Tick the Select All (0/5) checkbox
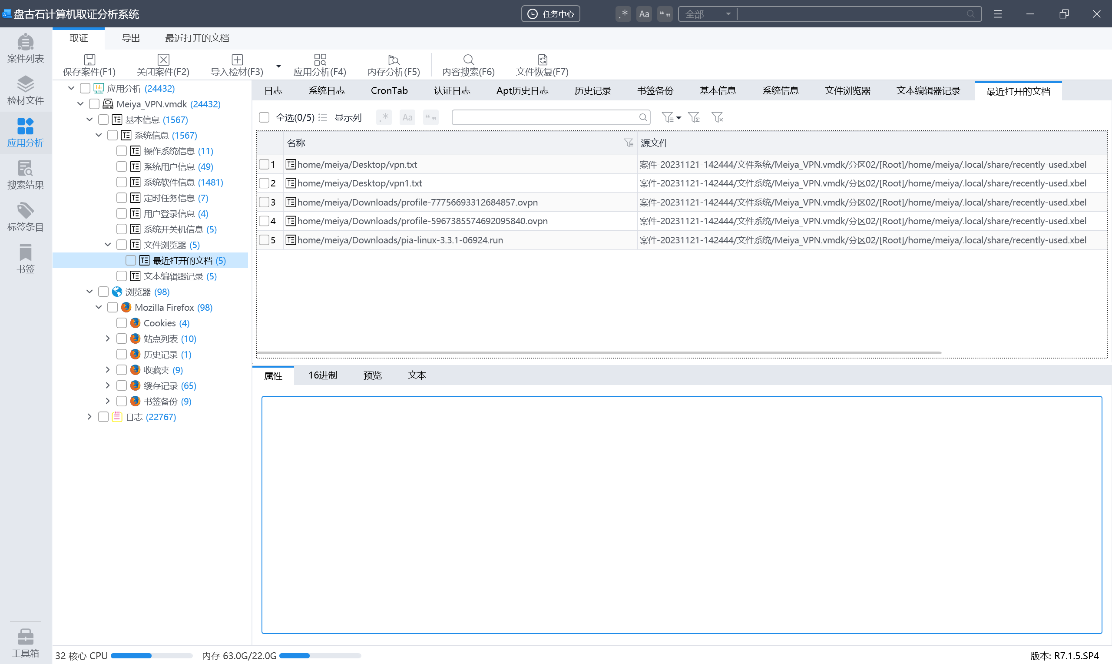Viewport: 1112px width, 664px height. (264, 117)
